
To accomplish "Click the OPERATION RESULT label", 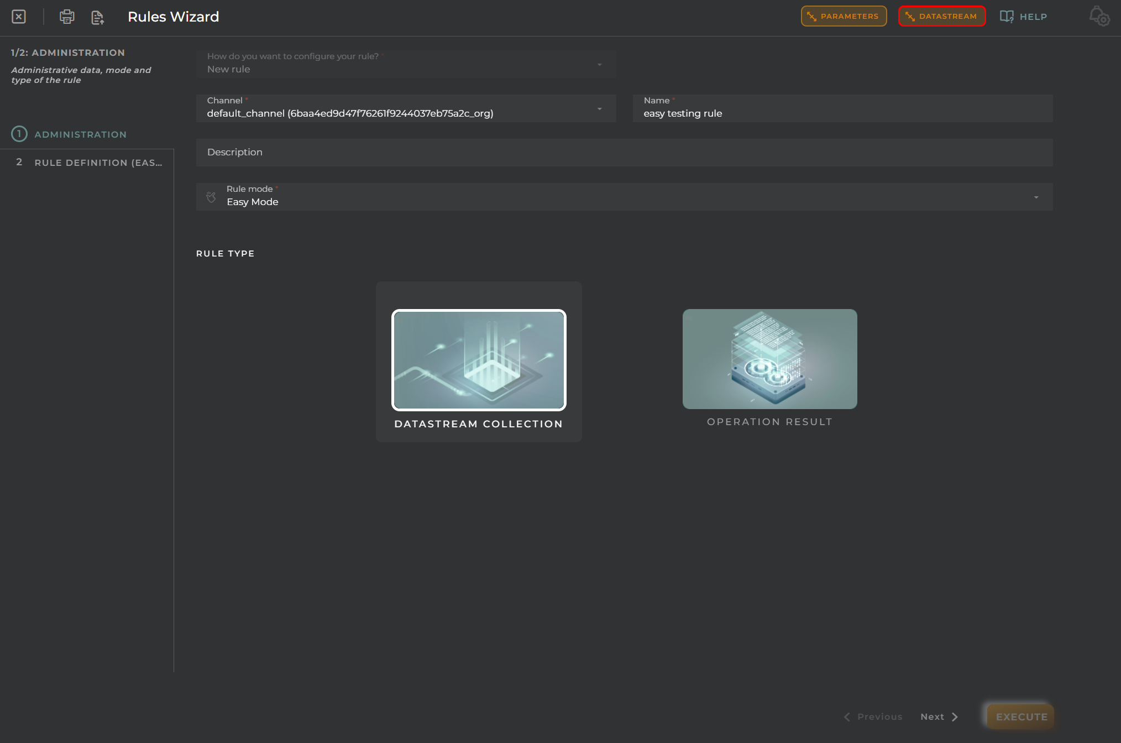I will click(x=769, y=422).
